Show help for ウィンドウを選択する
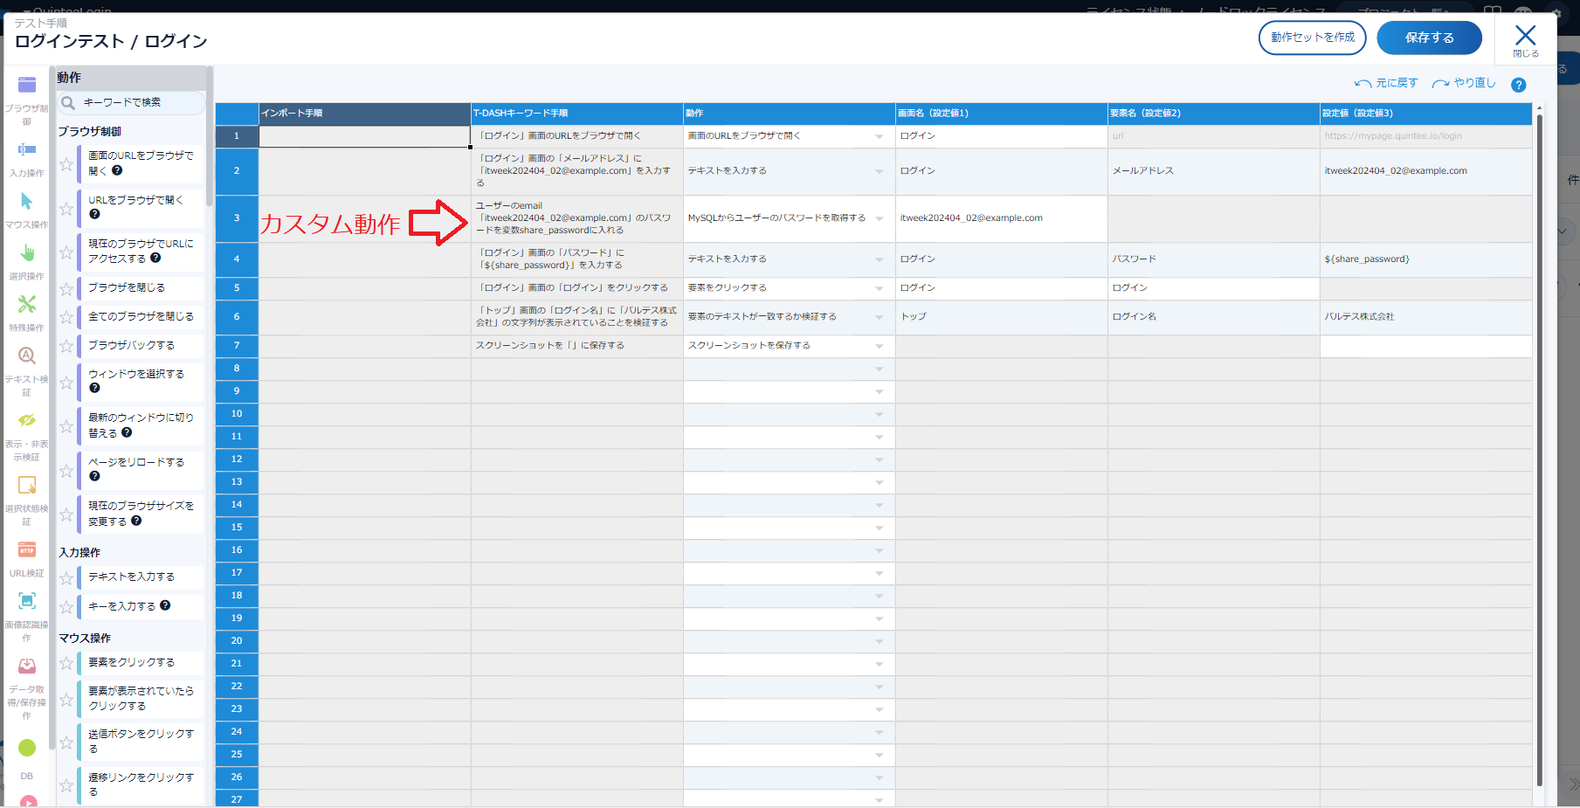 click(x=94, y=388)
